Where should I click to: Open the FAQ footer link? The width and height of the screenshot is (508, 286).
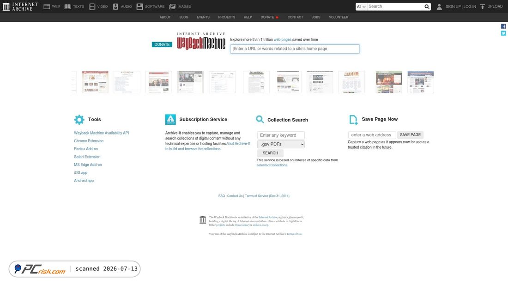click(x=222, y=196)
